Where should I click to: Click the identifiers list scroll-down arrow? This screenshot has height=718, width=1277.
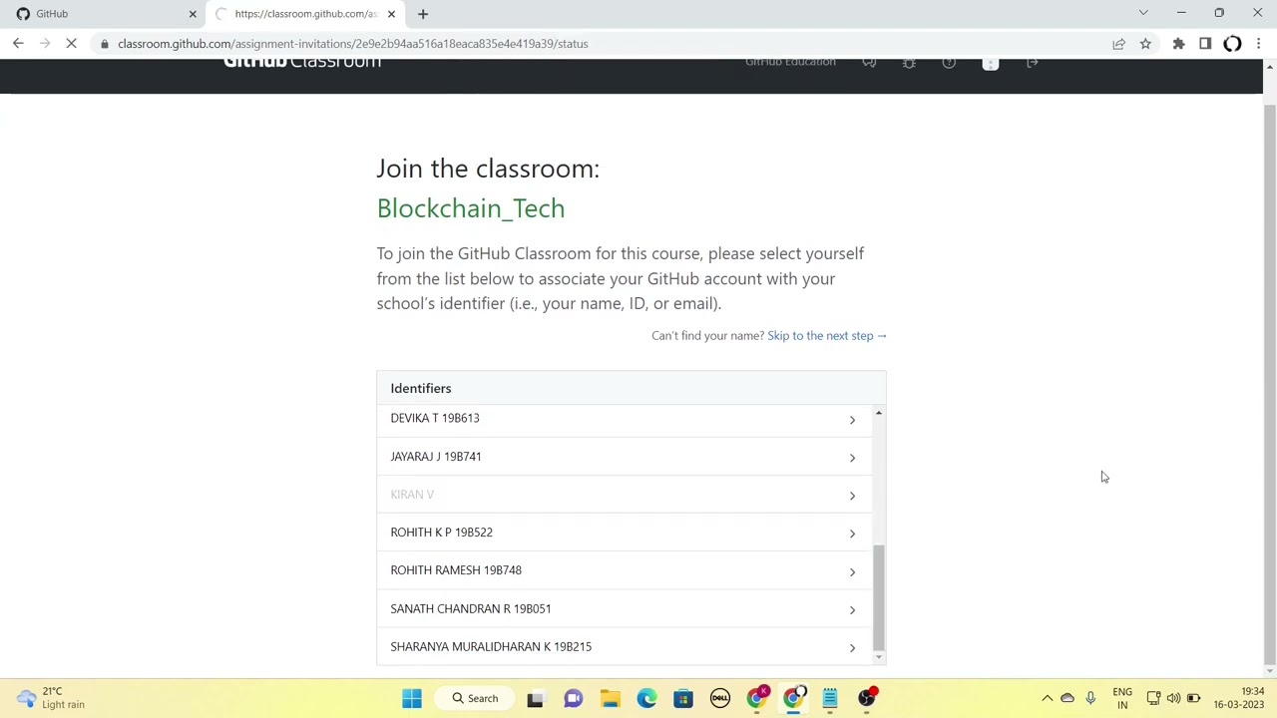pos(879,657)
